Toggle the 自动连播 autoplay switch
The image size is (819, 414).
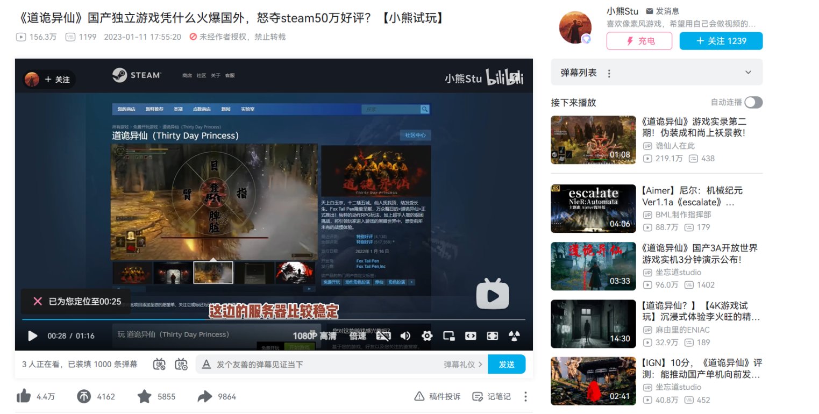[x=753, y=102]
